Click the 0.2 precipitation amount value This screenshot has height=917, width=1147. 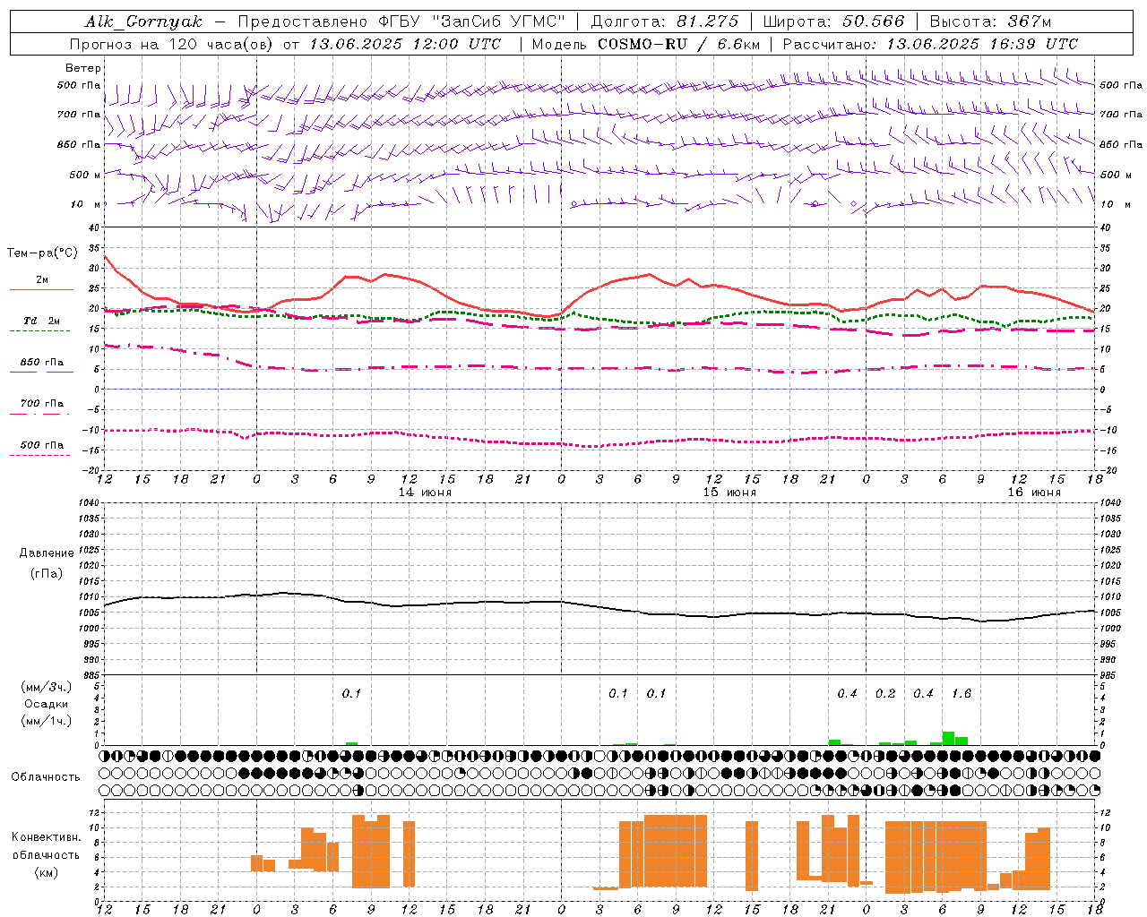[x=885, y=694]
